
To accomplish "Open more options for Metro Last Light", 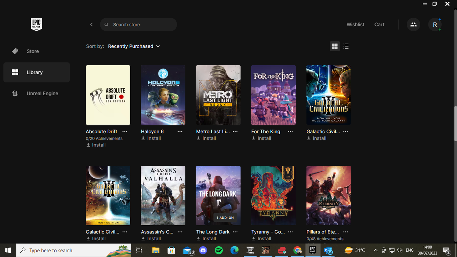I will (x=235, y=132).
